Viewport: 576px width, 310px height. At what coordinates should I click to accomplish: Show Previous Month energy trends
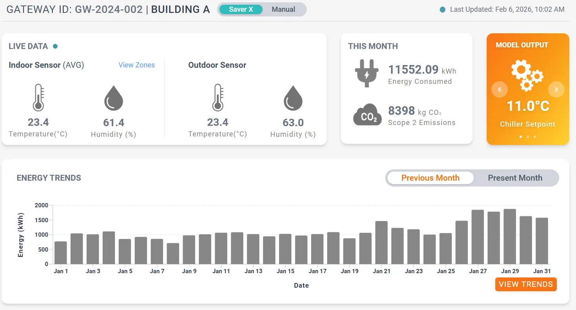[x=430, y=178]
